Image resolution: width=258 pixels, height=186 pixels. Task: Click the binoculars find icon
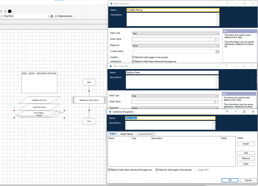coord(52,16)
